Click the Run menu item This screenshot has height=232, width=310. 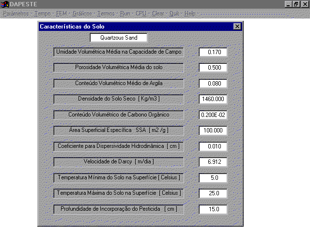[x=125, y=14]
